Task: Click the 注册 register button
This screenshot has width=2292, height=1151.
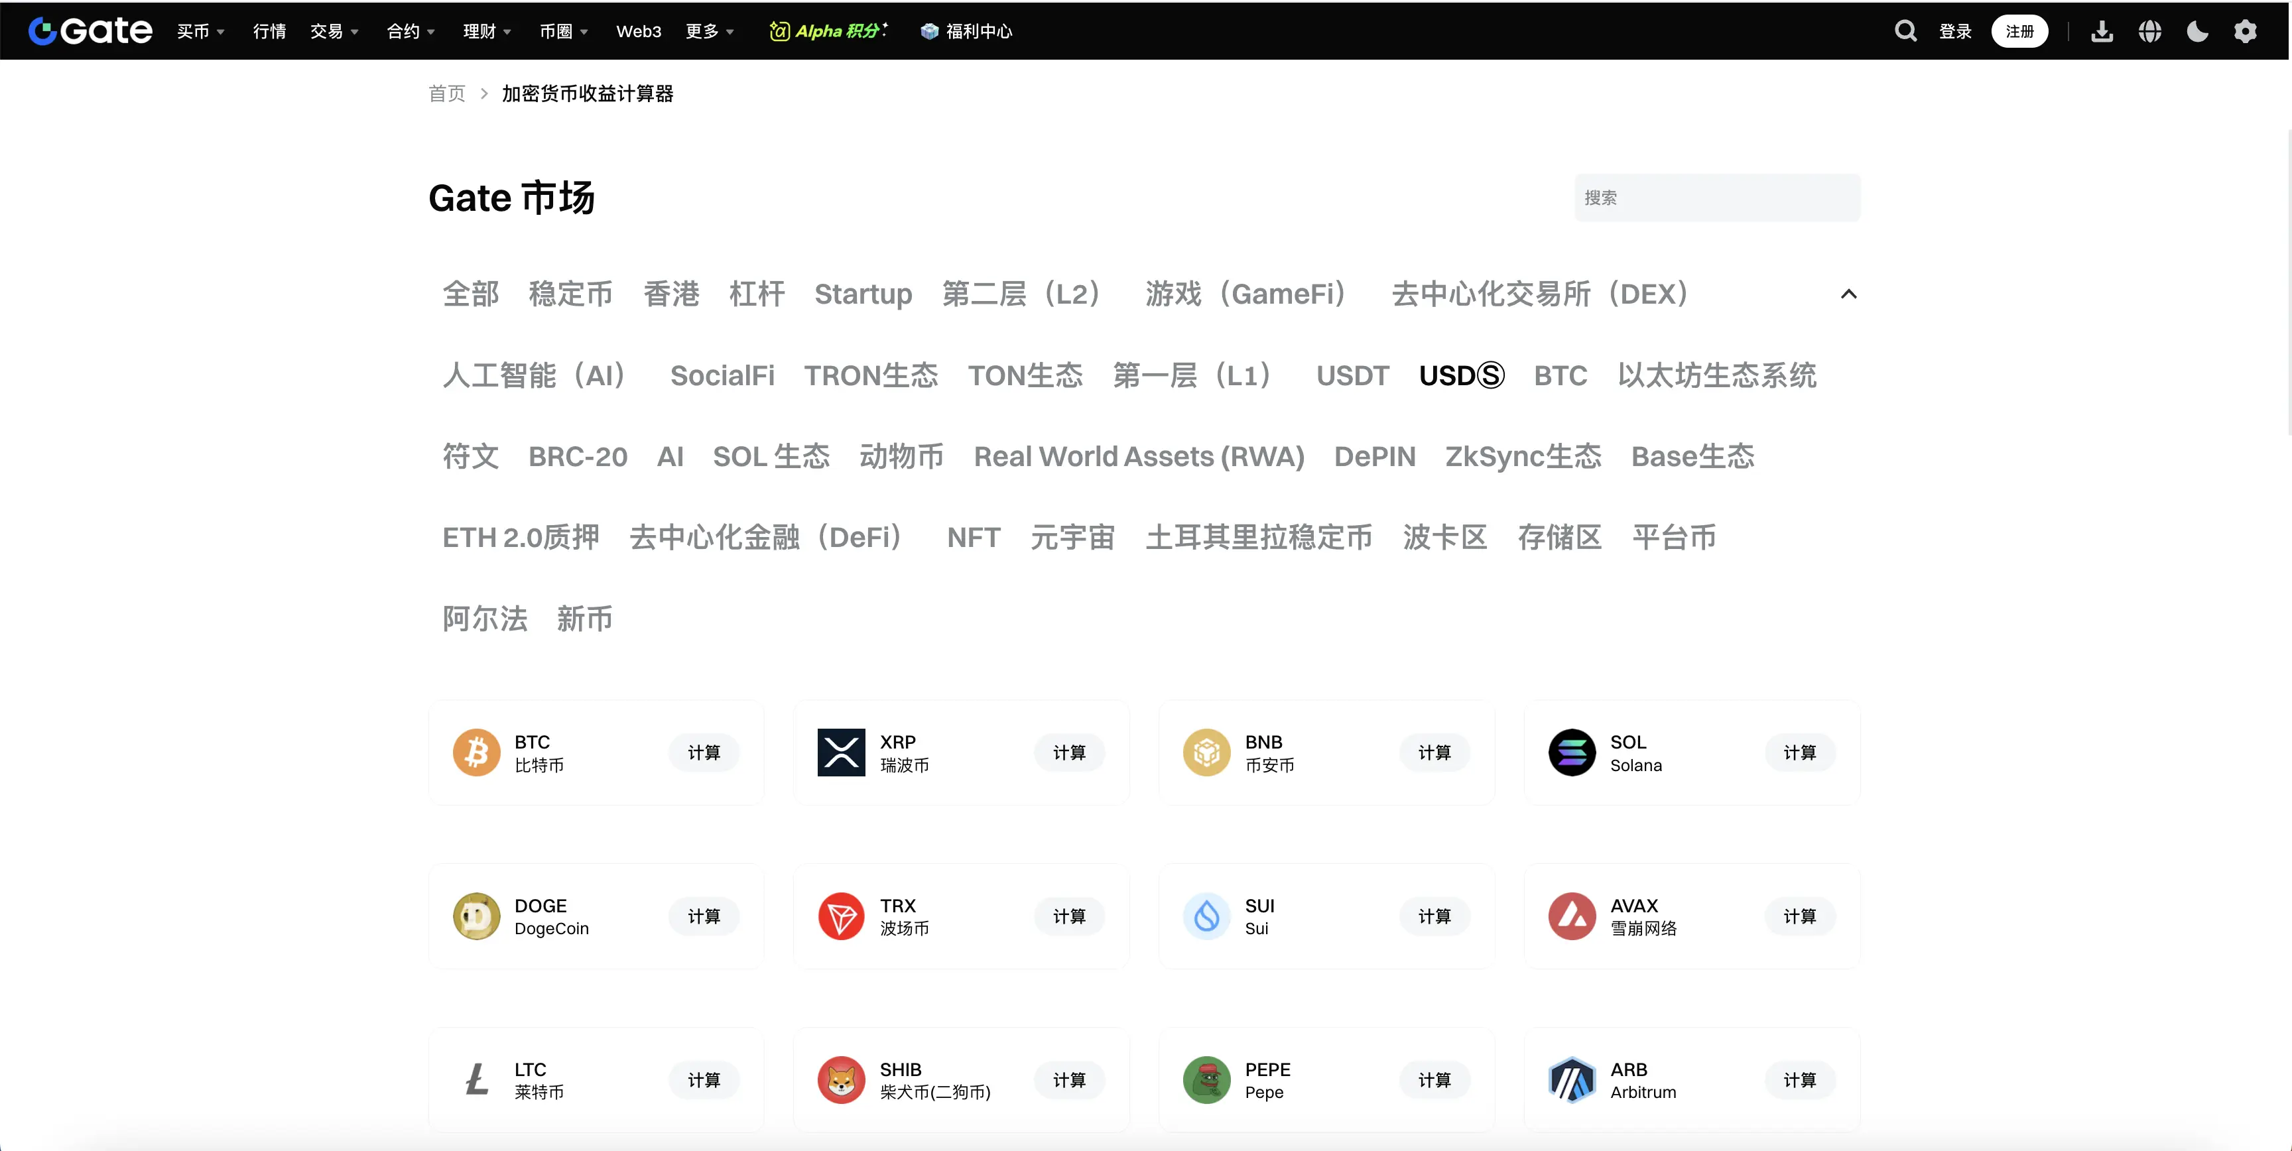Action: coord(2019,31)
